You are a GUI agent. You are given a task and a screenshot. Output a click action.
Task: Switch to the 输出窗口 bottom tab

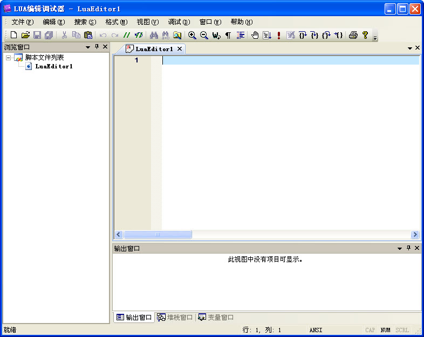134,317
